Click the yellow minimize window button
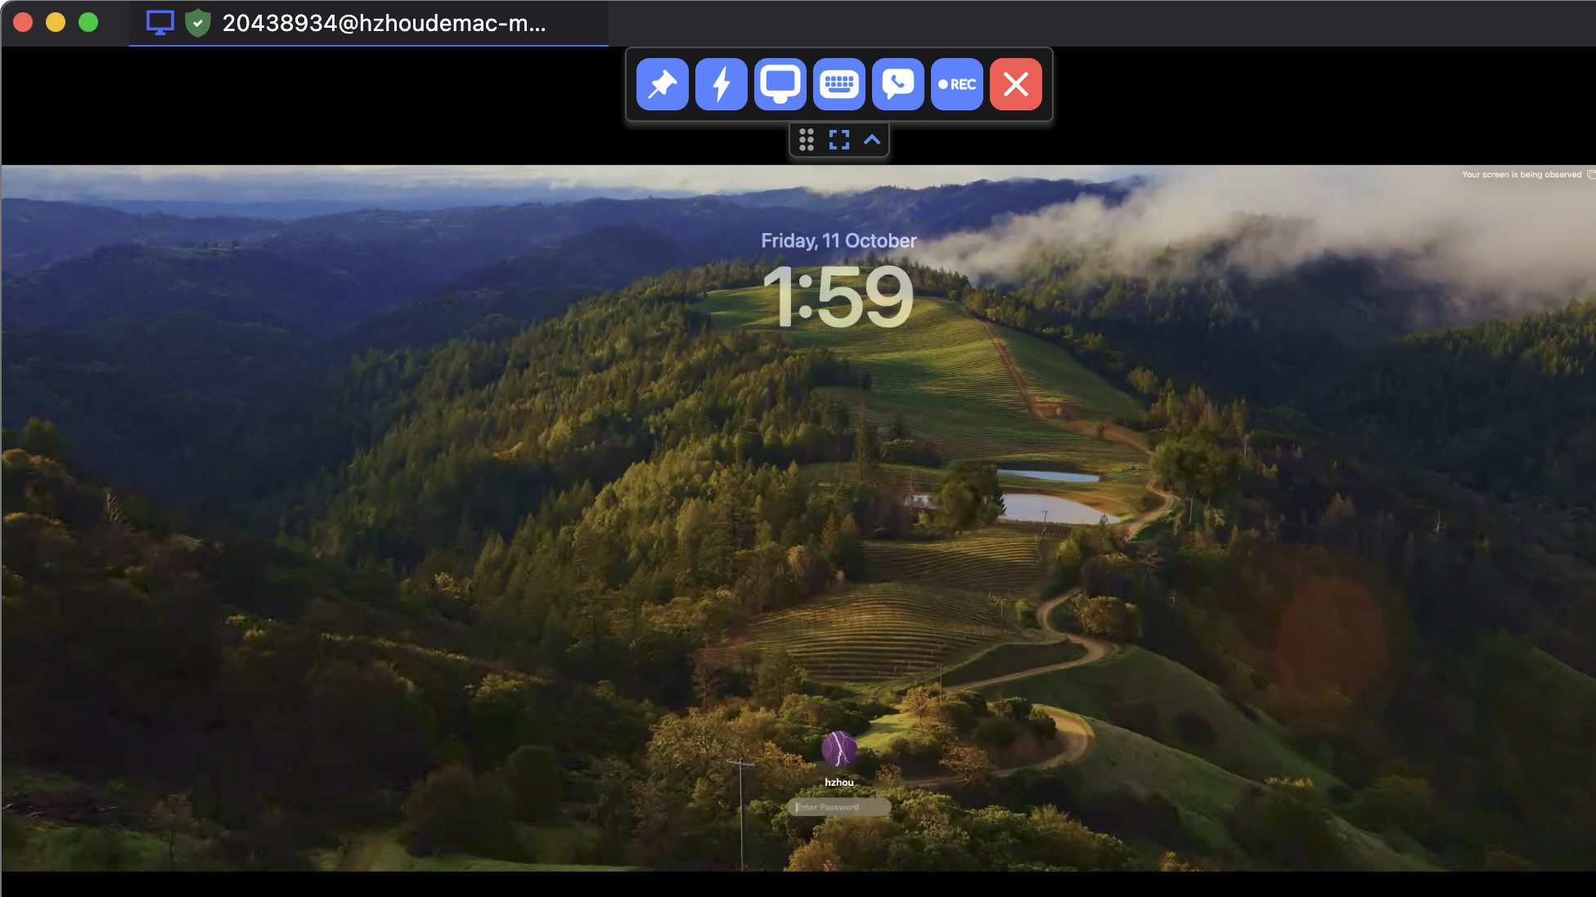 pyautogui.click(x=56, y=22)
